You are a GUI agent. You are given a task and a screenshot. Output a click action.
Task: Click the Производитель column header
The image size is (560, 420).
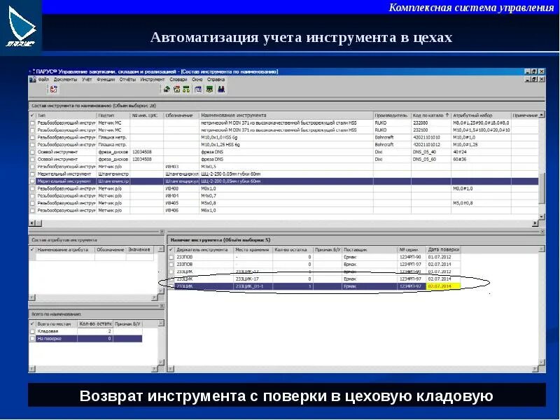392,115
